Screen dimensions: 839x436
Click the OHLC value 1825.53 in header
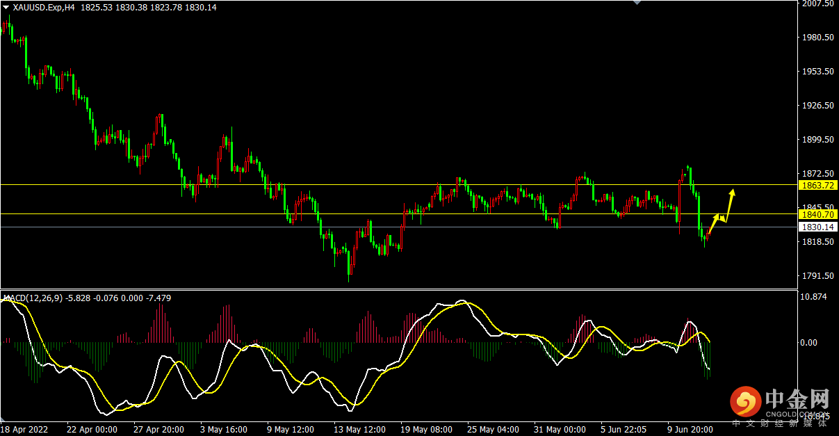96,7
